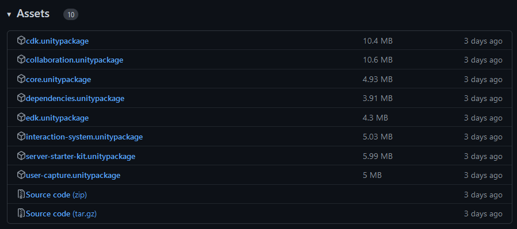Click the package icon beside interaction-system.unitypackage
517x229 pixels.
point(21,137)
